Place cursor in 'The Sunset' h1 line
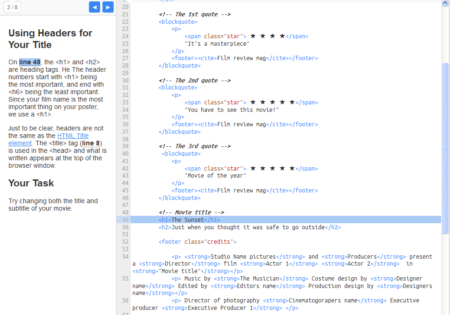 tap(190, 219)
